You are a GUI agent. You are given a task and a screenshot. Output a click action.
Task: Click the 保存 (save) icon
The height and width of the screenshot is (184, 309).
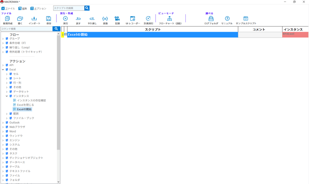click(x=49, y=19)
